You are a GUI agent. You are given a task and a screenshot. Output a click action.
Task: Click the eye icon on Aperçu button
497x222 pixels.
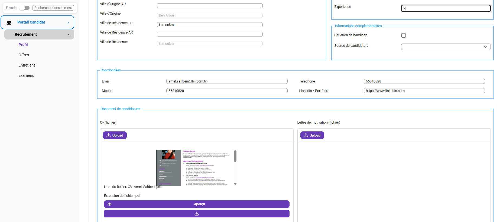coord(110,204)
